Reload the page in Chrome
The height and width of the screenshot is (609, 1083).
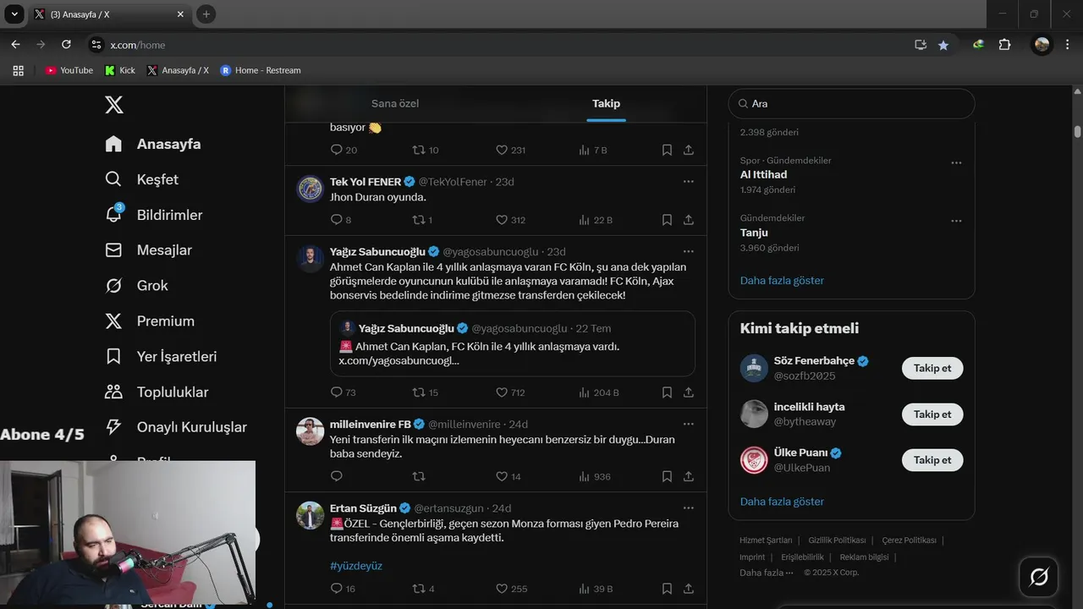[66, 45]
